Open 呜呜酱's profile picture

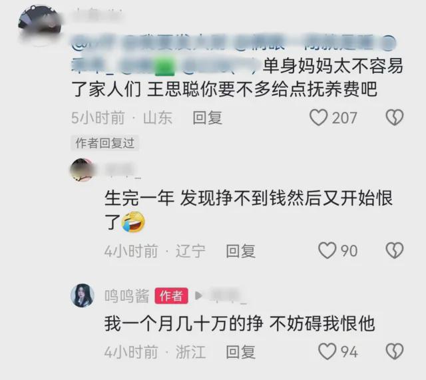click(83, 295)
